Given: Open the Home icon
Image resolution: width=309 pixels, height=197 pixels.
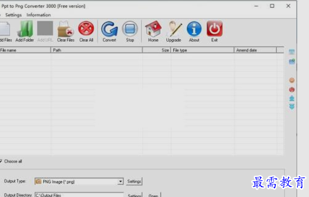Looking at the screenshot, I should (x=153, y=29).
